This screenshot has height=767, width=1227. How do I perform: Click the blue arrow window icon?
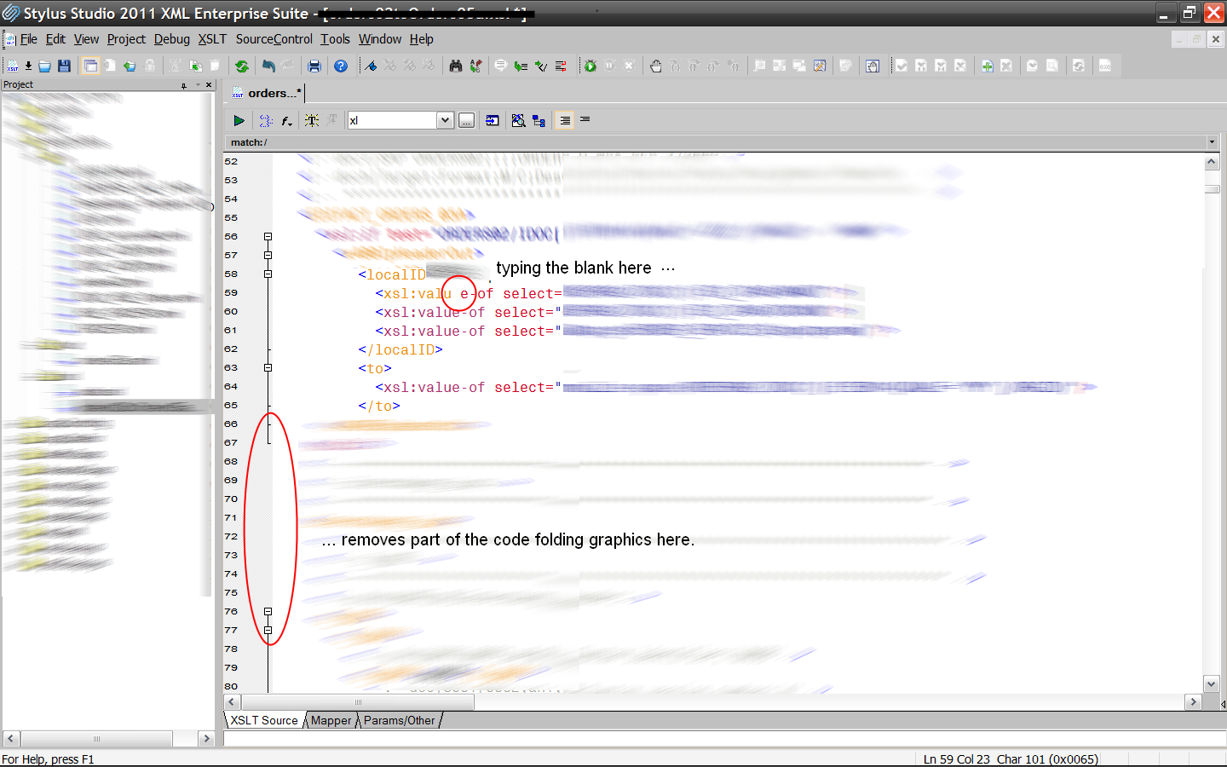tap(493, 121)
